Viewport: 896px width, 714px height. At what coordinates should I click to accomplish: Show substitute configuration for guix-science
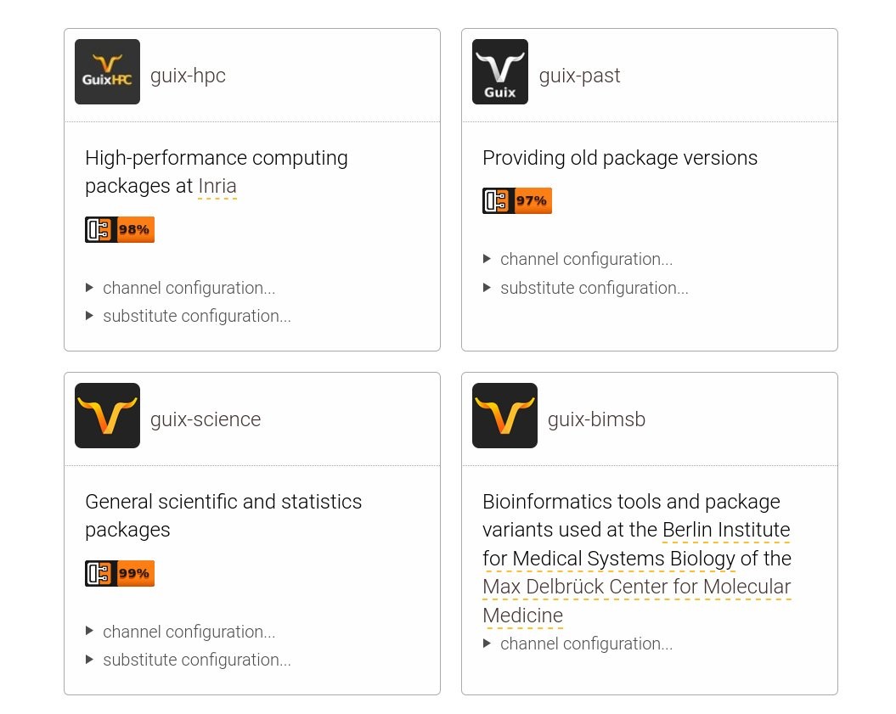pyautogui.click(x=196, y=660)
